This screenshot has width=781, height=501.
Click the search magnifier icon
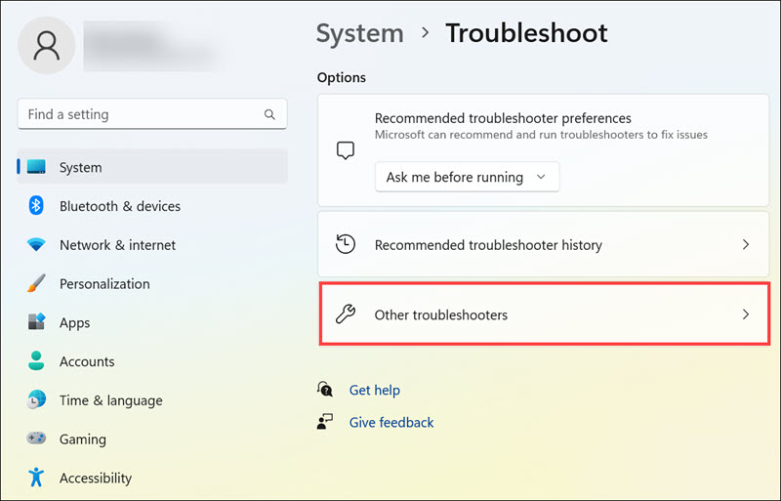pos(269,114)
